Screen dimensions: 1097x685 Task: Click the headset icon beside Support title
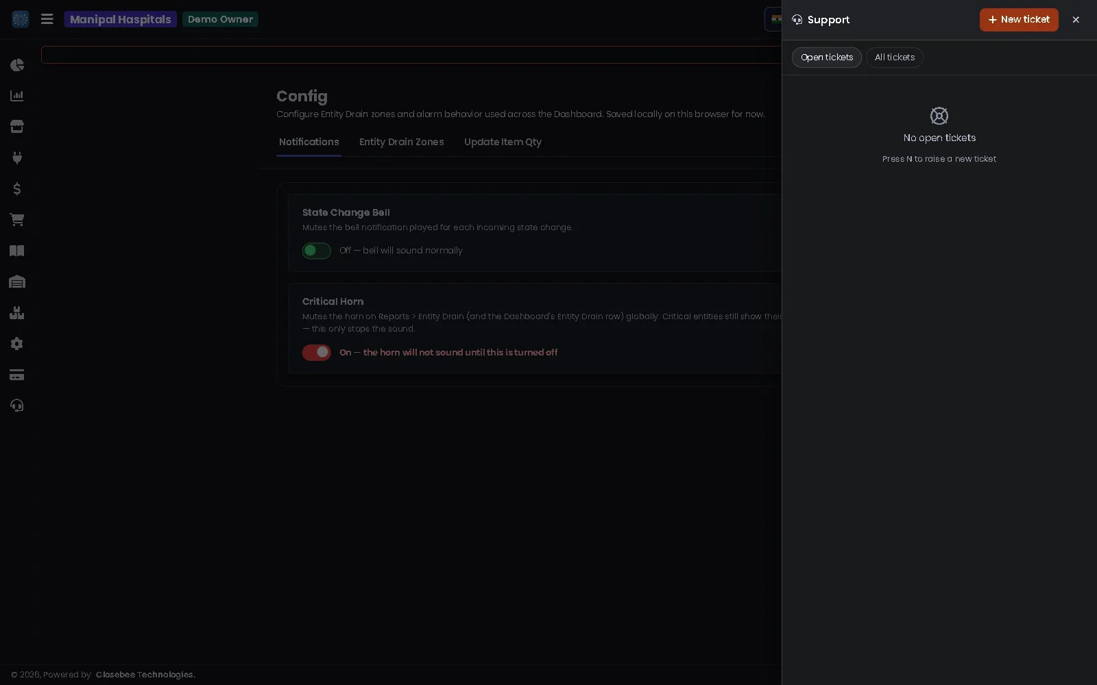tap(797, 20)
